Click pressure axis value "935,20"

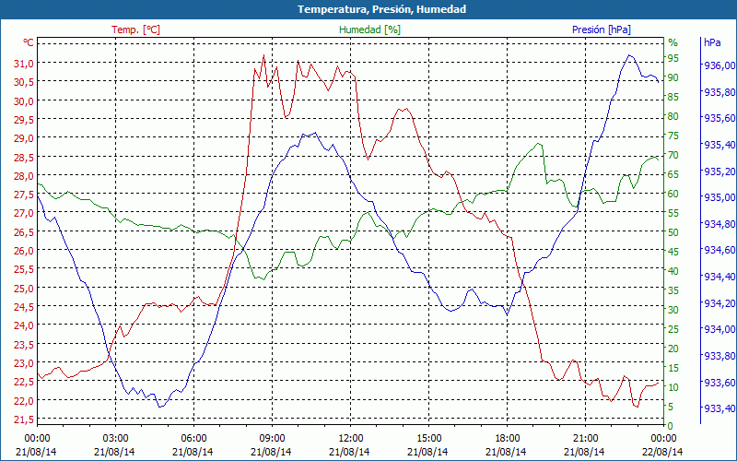(x=719, y=171)
